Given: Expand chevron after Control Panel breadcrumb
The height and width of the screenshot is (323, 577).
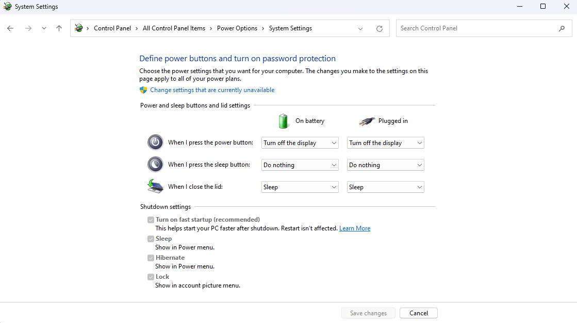Looking at the screenshot, I should (x=137, y=29).
